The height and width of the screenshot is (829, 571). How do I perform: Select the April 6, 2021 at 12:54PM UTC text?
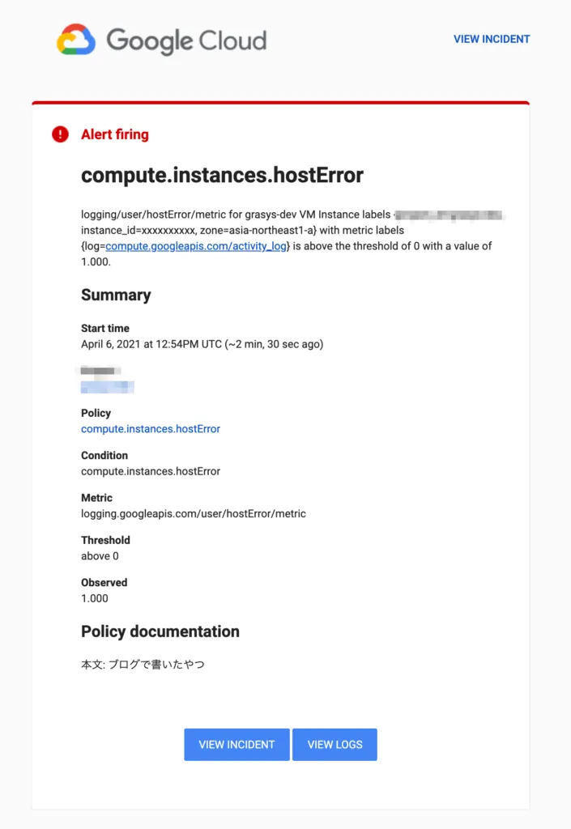151,344
